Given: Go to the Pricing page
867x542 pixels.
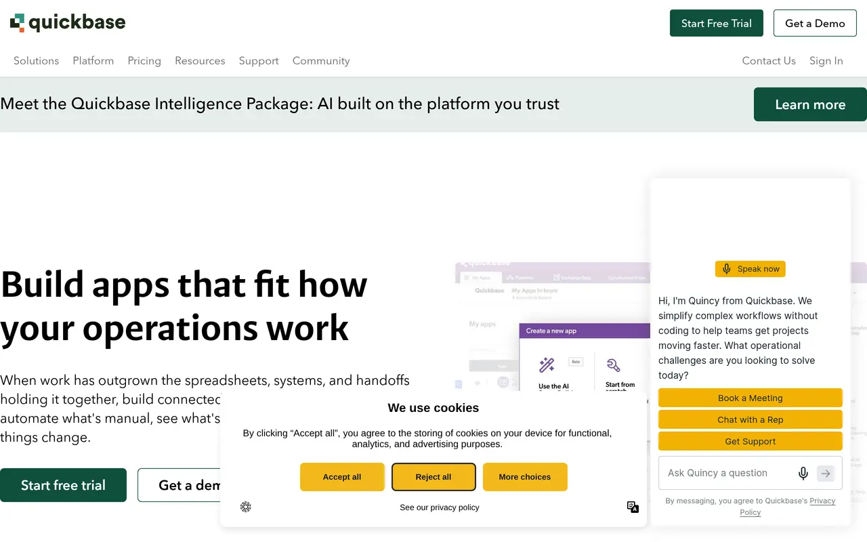Looking at the screenshot, I should tap(144, 61).
